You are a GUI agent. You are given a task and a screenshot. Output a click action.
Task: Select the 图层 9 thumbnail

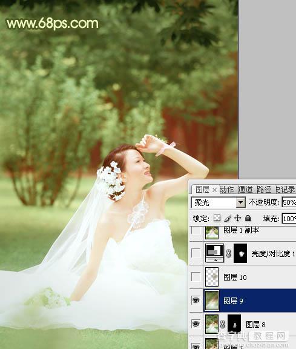212,301
